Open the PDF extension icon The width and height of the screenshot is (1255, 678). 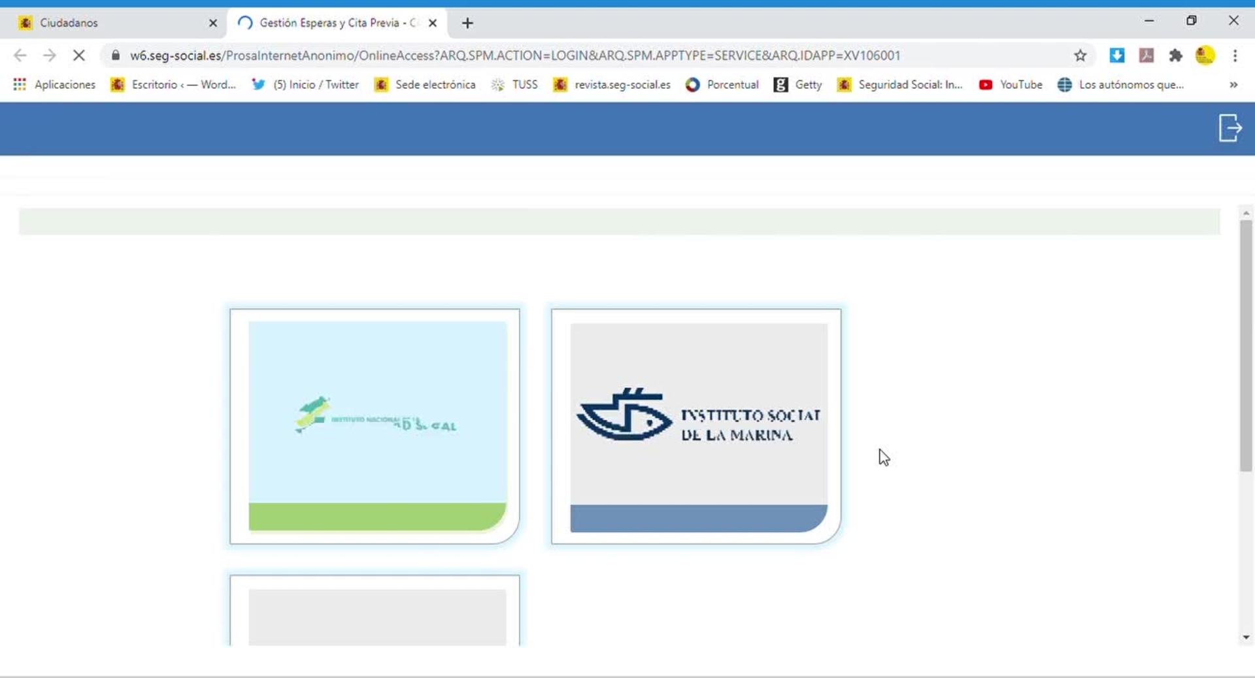1146,56
